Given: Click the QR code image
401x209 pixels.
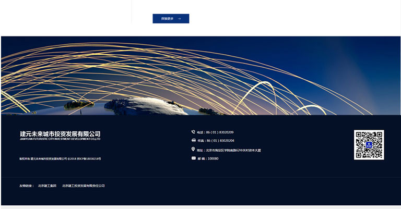Looking at the screenshot, I should (369, 144).
